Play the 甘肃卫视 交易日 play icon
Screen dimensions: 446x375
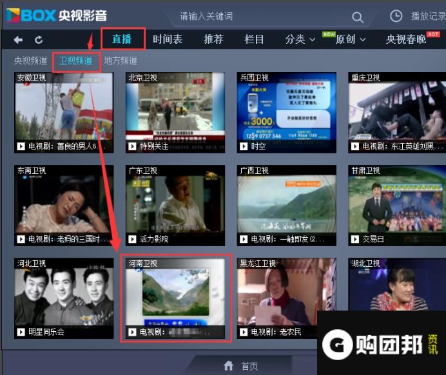click(x=355, y=239)
